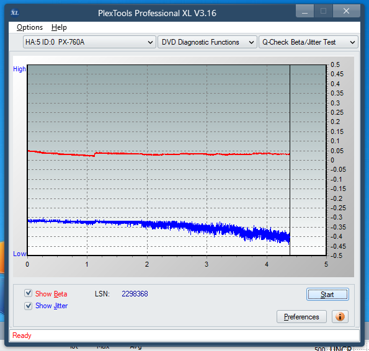Click the LSN value 2298368
The height and width of the screenshot is (351, 369).
[135, 294]
